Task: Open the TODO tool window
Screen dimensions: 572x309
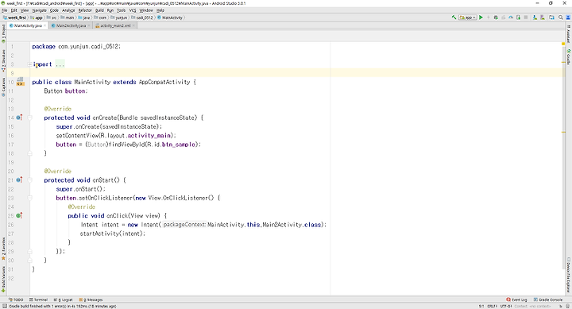Action: [16, 299]
